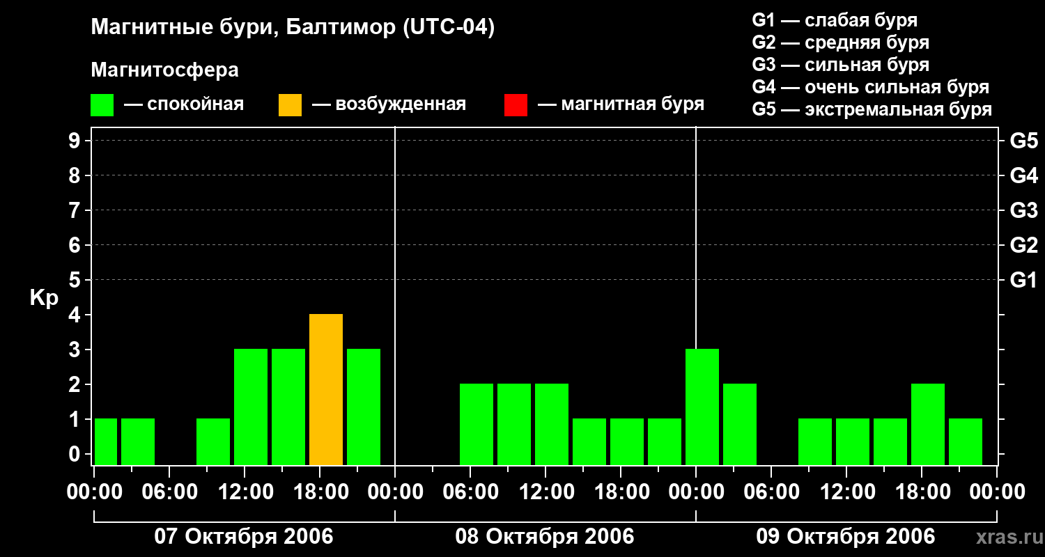
Task: Click the '— возбужденная' legend label
Action: pyautogui.click(x=389, y=104)
